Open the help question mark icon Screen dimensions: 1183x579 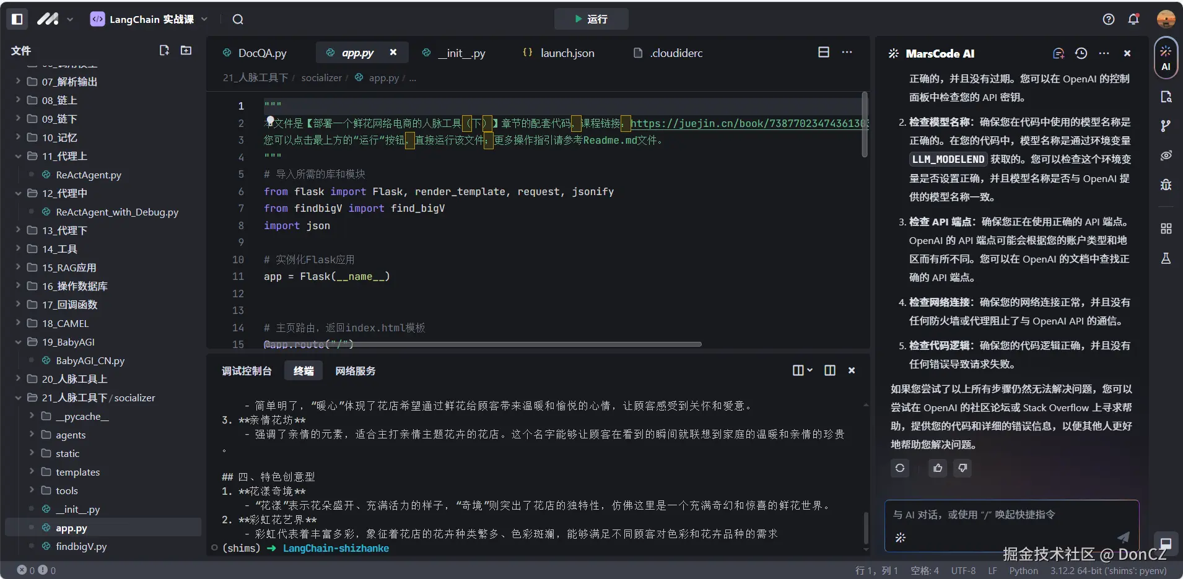click(1109, 19)
